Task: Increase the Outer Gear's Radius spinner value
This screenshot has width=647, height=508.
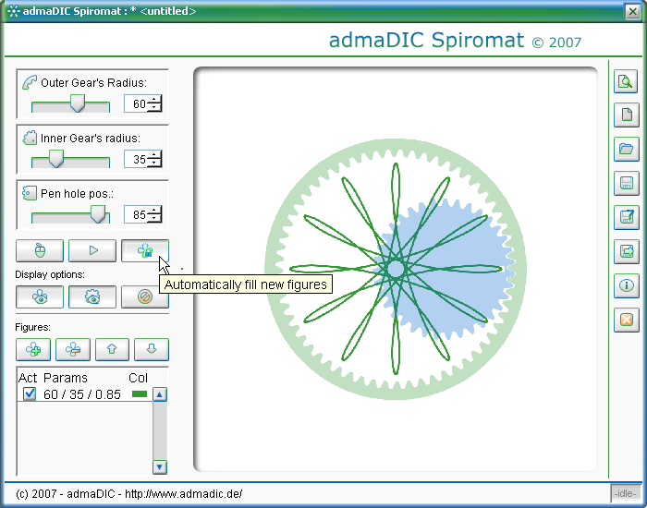Action: point(155,100)
